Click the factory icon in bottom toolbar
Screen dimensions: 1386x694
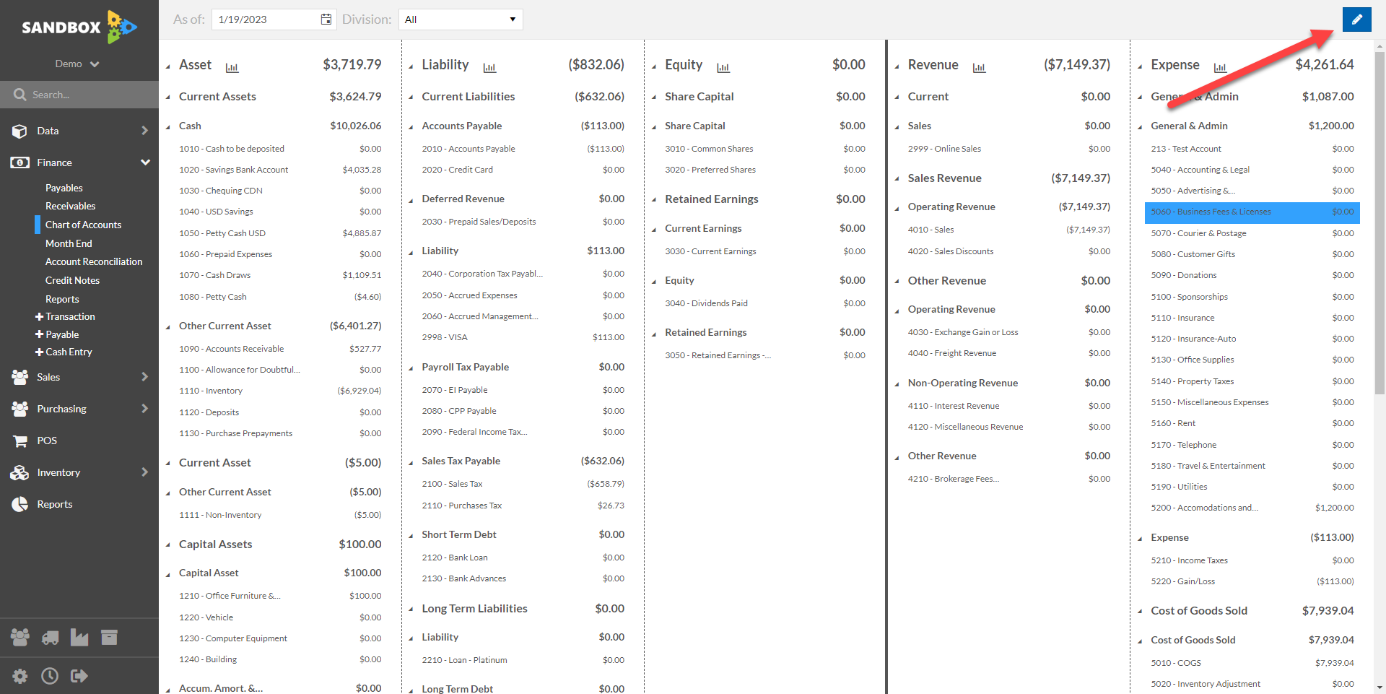pyautogui.click(x=79, y=637)
